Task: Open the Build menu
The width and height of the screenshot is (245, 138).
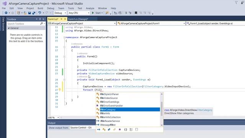Action: pos(40,8)
